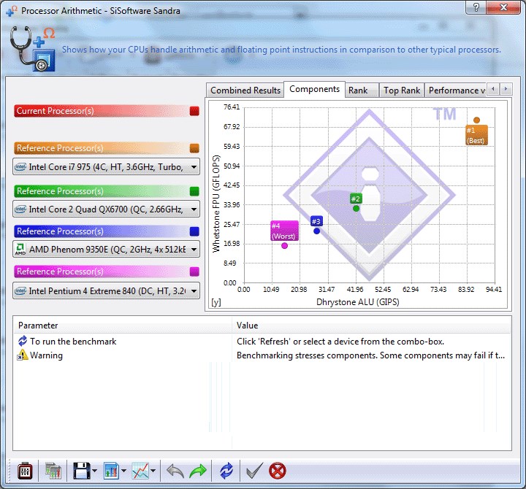The height and width of the screenshot is (489, 526).
Task: Click the refresh icon beside 'To run the benchmark'
Action: pyautogui.click(x=23, y=341)
